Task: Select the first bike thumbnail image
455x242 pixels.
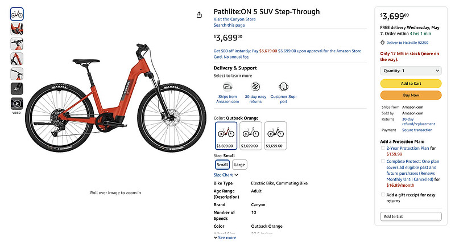Action: tap(17, 14)
